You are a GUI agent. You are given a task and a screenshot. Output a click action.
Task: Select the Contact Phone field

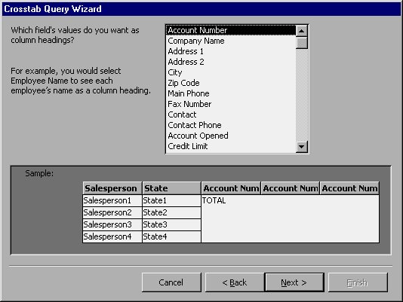(x=231, y=125)
